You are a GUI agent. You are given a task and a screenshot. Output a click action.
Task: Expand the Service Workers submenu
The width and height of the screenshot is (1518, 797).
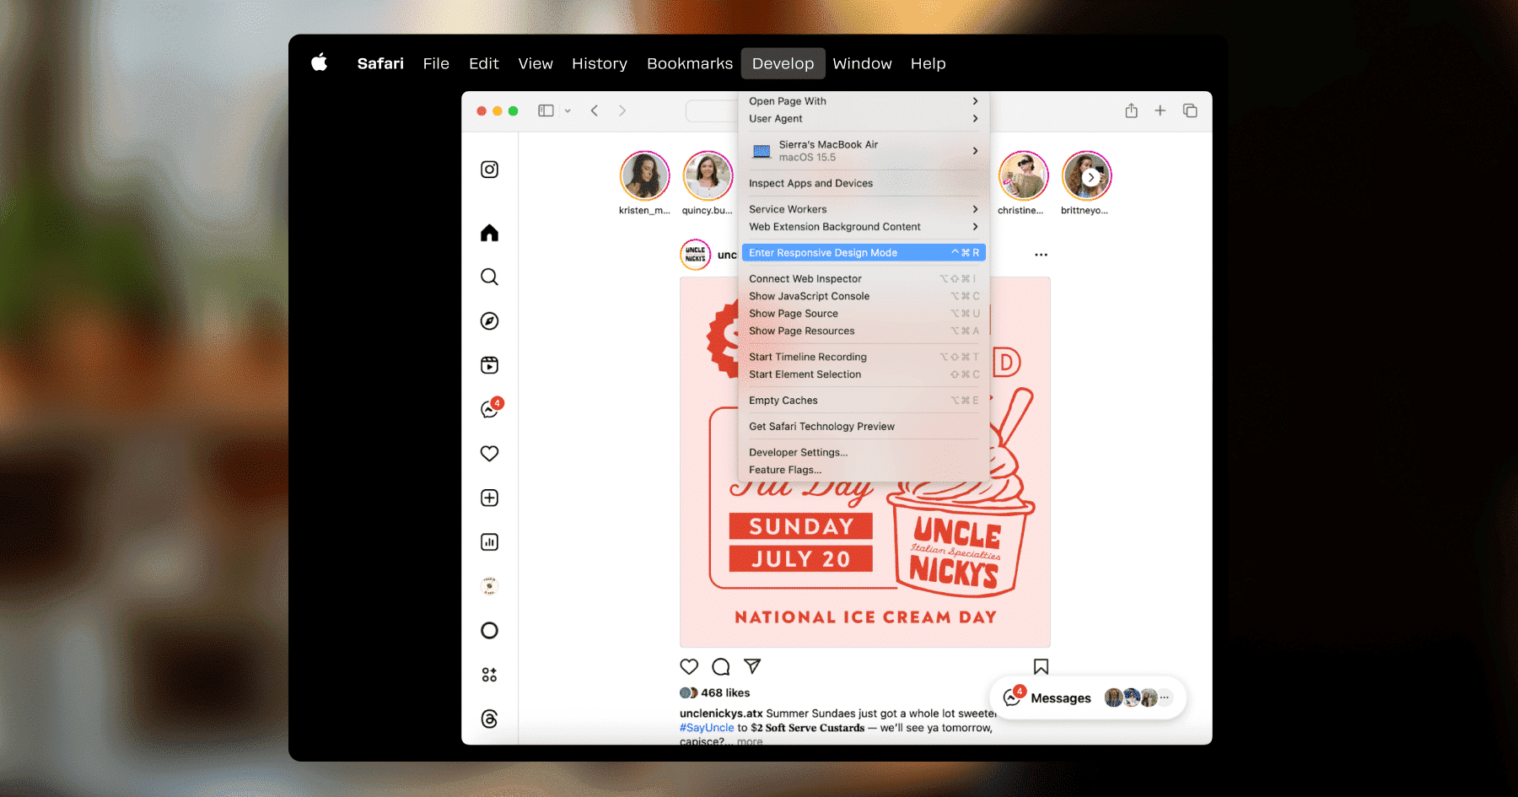[x=864, y=209]
